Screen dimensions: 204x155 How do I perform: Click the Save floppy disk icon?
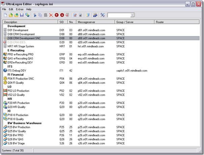click(22, 15)
